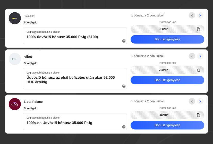Select the Sportágak tag under FEZbet
This screenshot has height=144, width=213.
pyautogui.click(x=30, y=23)
